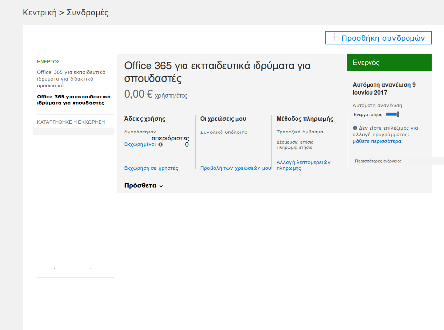
Task: Click Συνδρομές in the breadcrumb
Action: (x=87, y=12)
